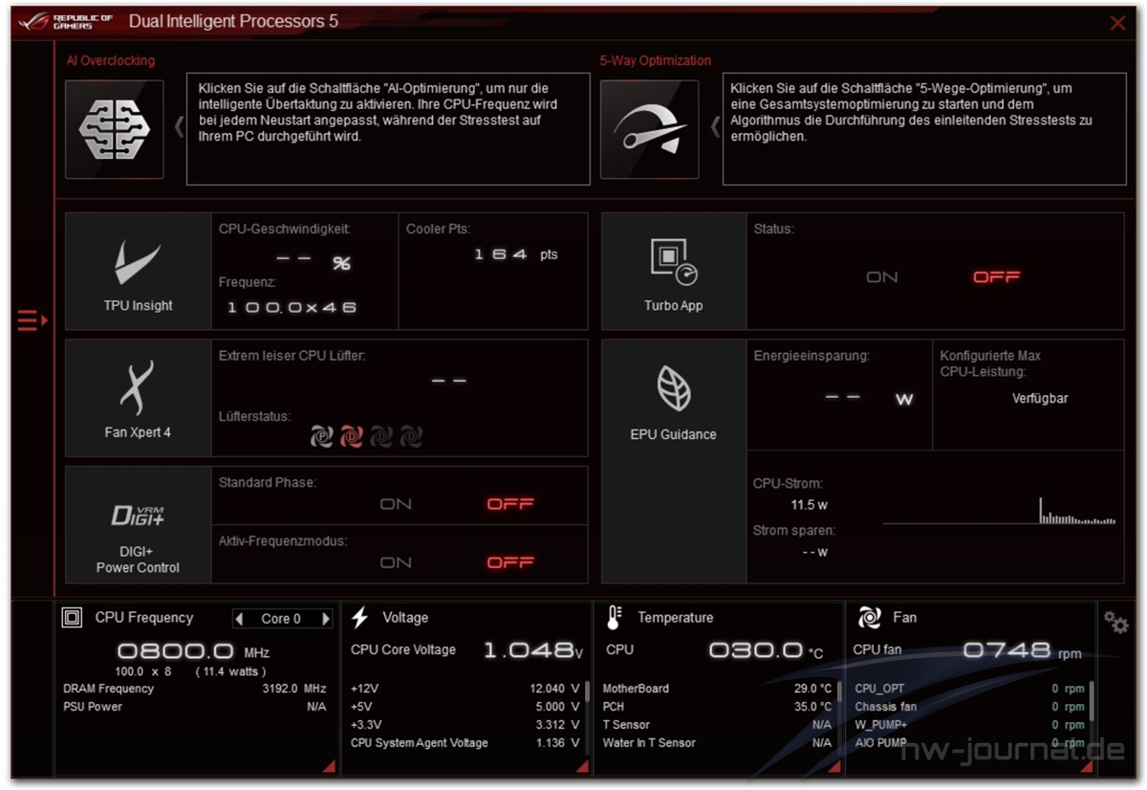Screen dimensions: 1147x790
Task: Turn Standard Phase ON
Action: (396, 504)
